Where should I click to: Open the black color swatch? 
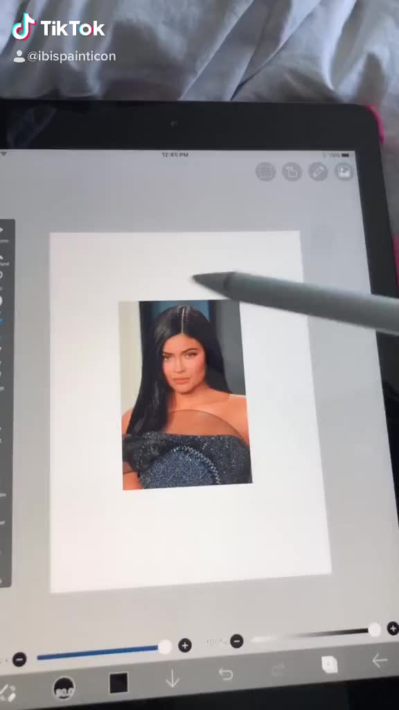click(x=118, y=683)
